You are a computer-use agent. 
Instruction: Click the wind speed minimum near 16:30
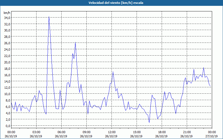[x=149, y=122]
